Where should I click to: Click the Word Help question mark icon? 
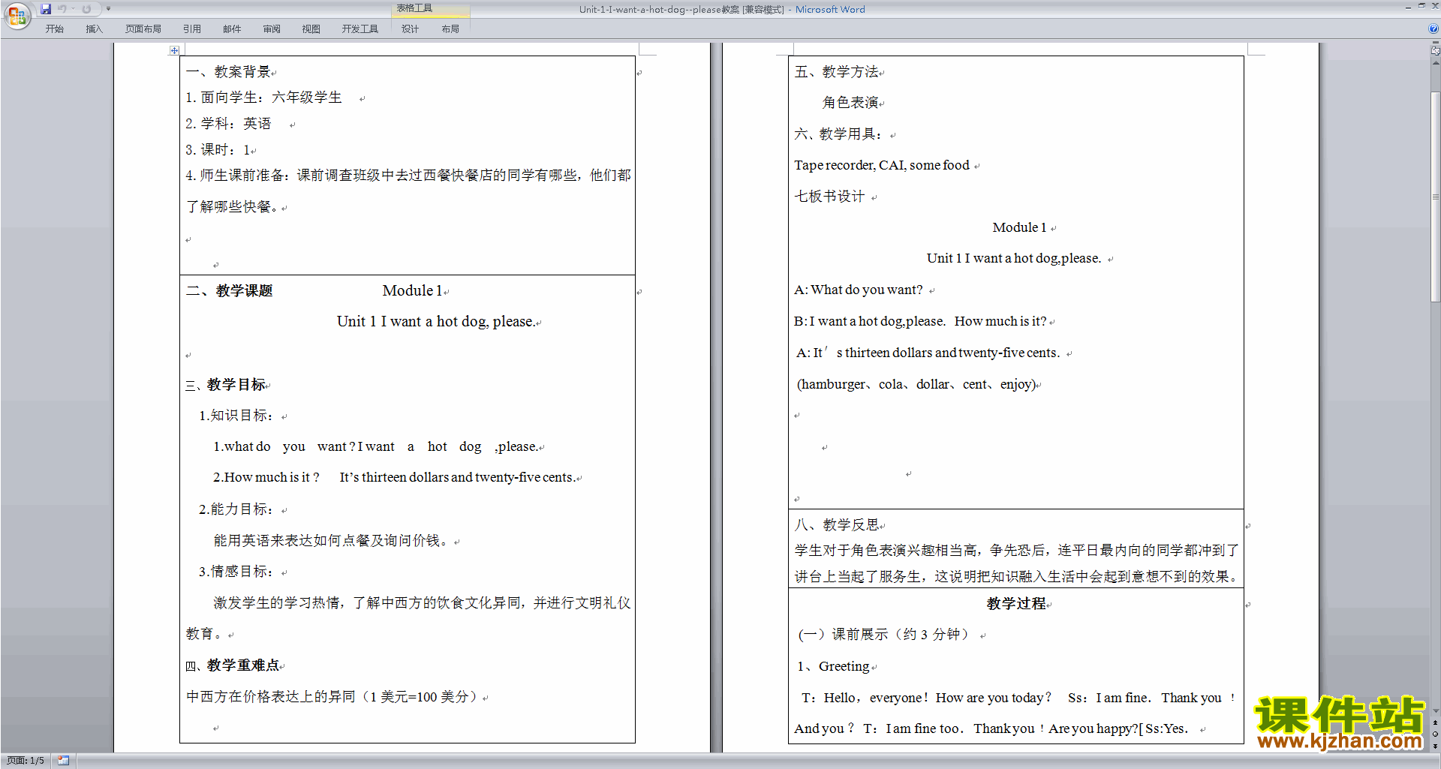tap(1433, 29)
